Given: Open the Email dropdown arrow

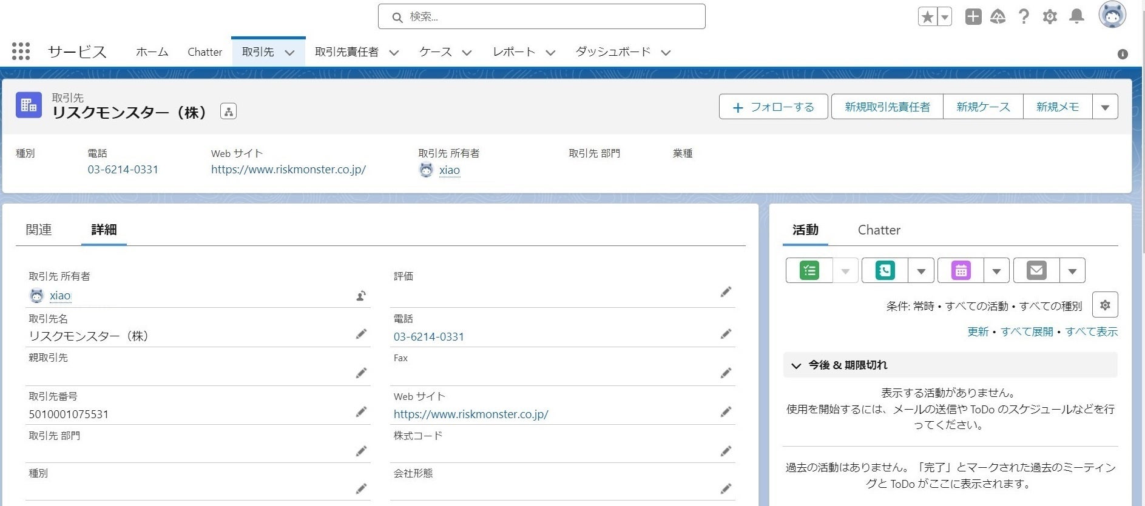Looking at the screenshot, I should [x=1072, y=271].
